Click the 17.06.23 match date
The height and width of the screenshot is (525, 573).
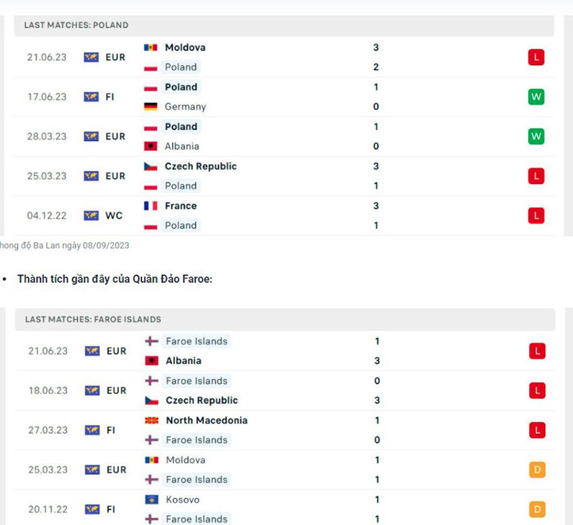pyautogui.click(x=47, y=97)
